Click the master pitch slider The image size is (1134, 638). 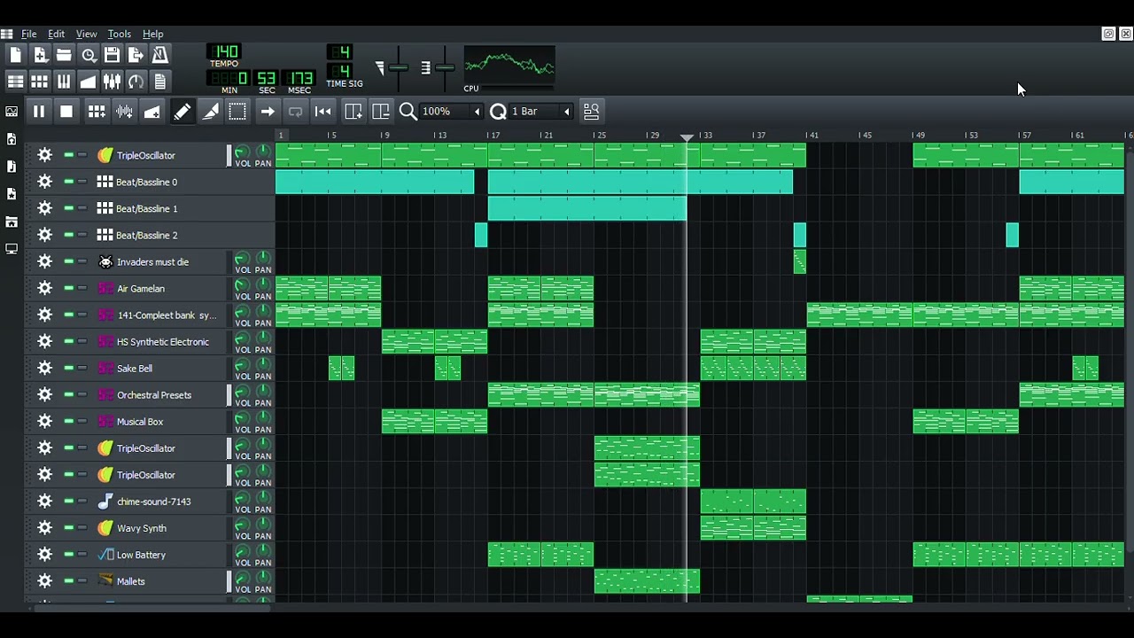(445, 67)
